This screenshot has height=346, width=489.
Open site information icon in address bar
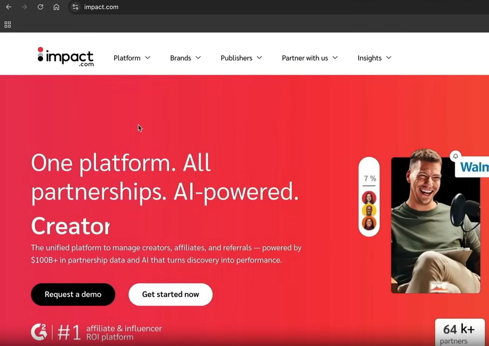75,7
